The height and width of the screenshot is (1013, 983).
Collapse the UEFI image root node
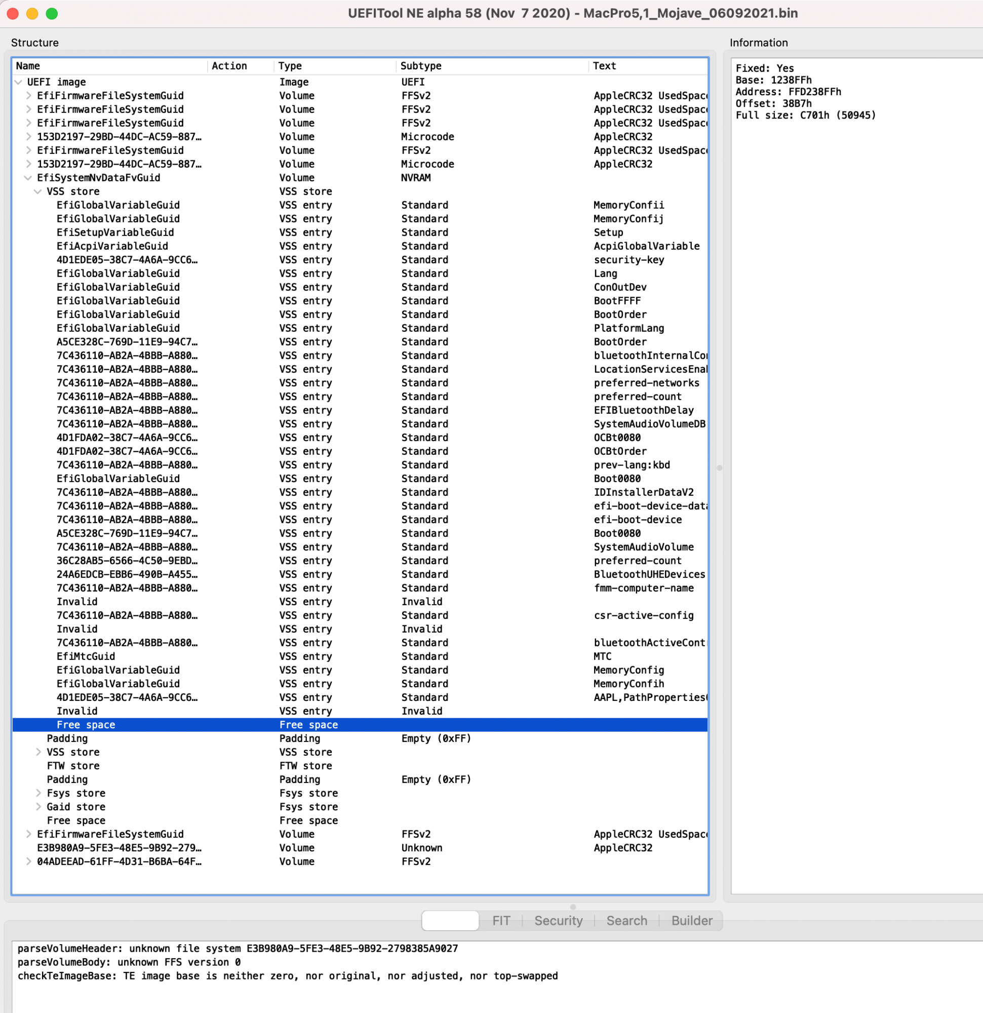point(19,82)
